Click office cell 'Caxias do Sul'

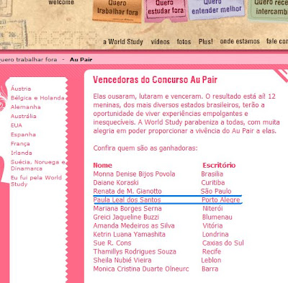coord(223,243)
